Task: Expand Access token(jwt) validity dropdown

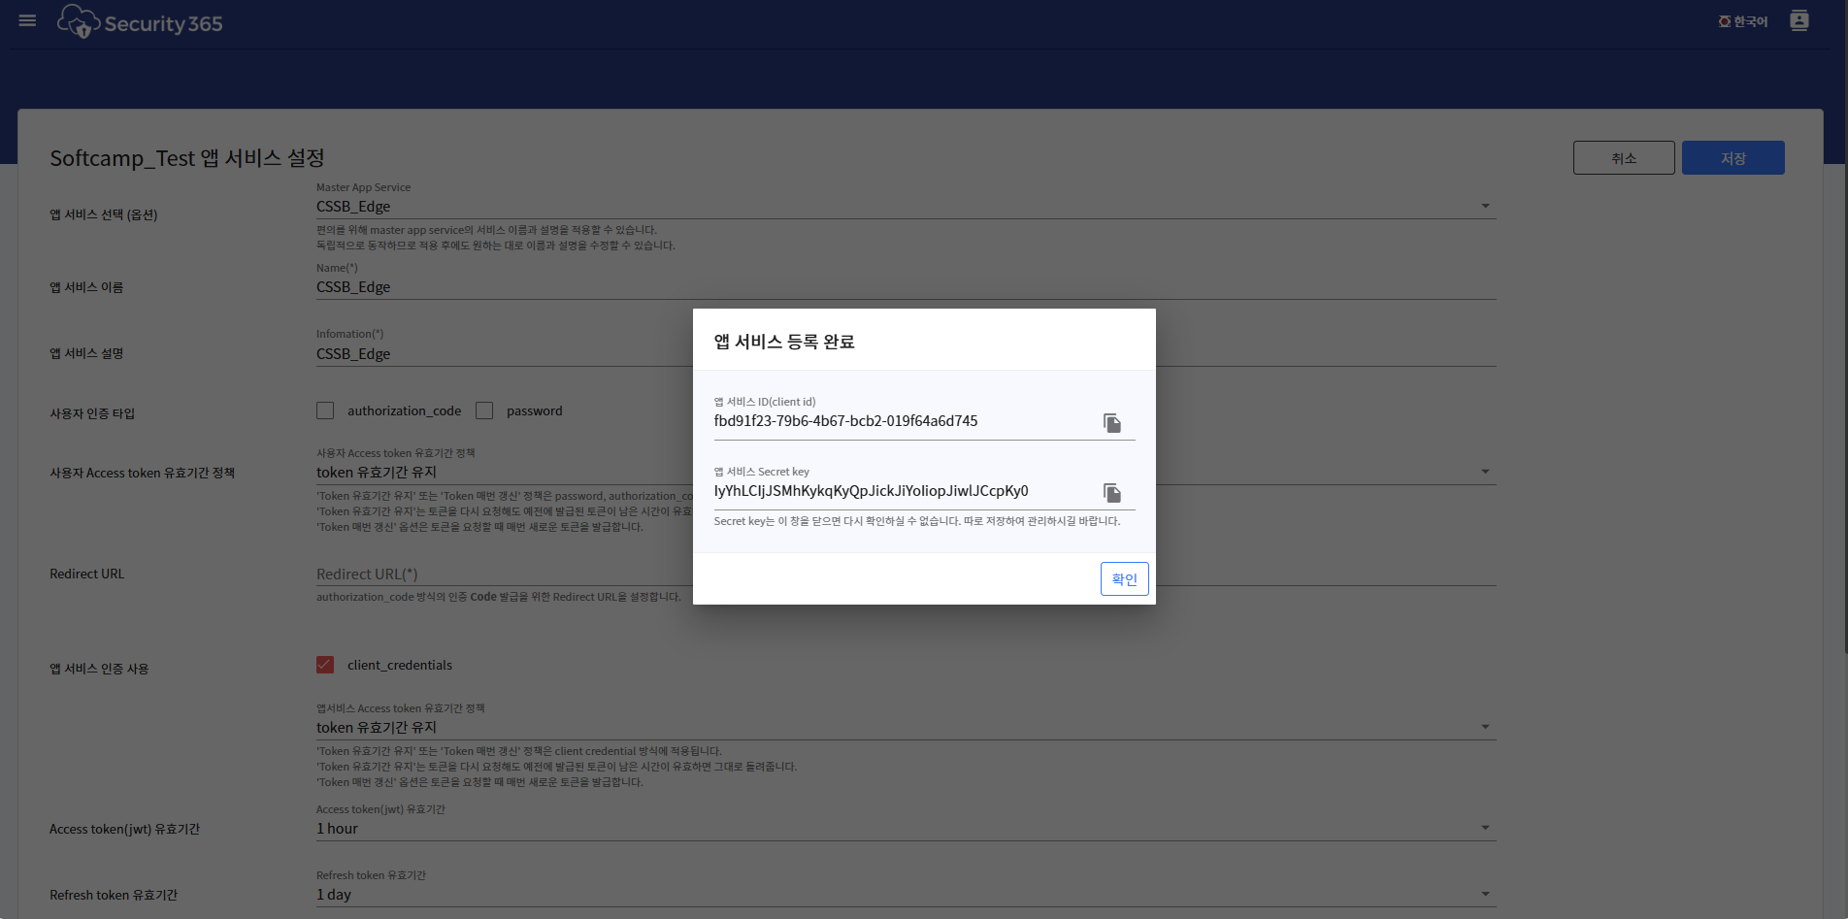Action: tap(1484, 829)
